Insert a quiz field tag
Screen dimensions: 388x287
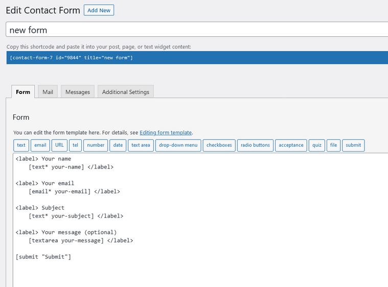(x=317, y=145)
